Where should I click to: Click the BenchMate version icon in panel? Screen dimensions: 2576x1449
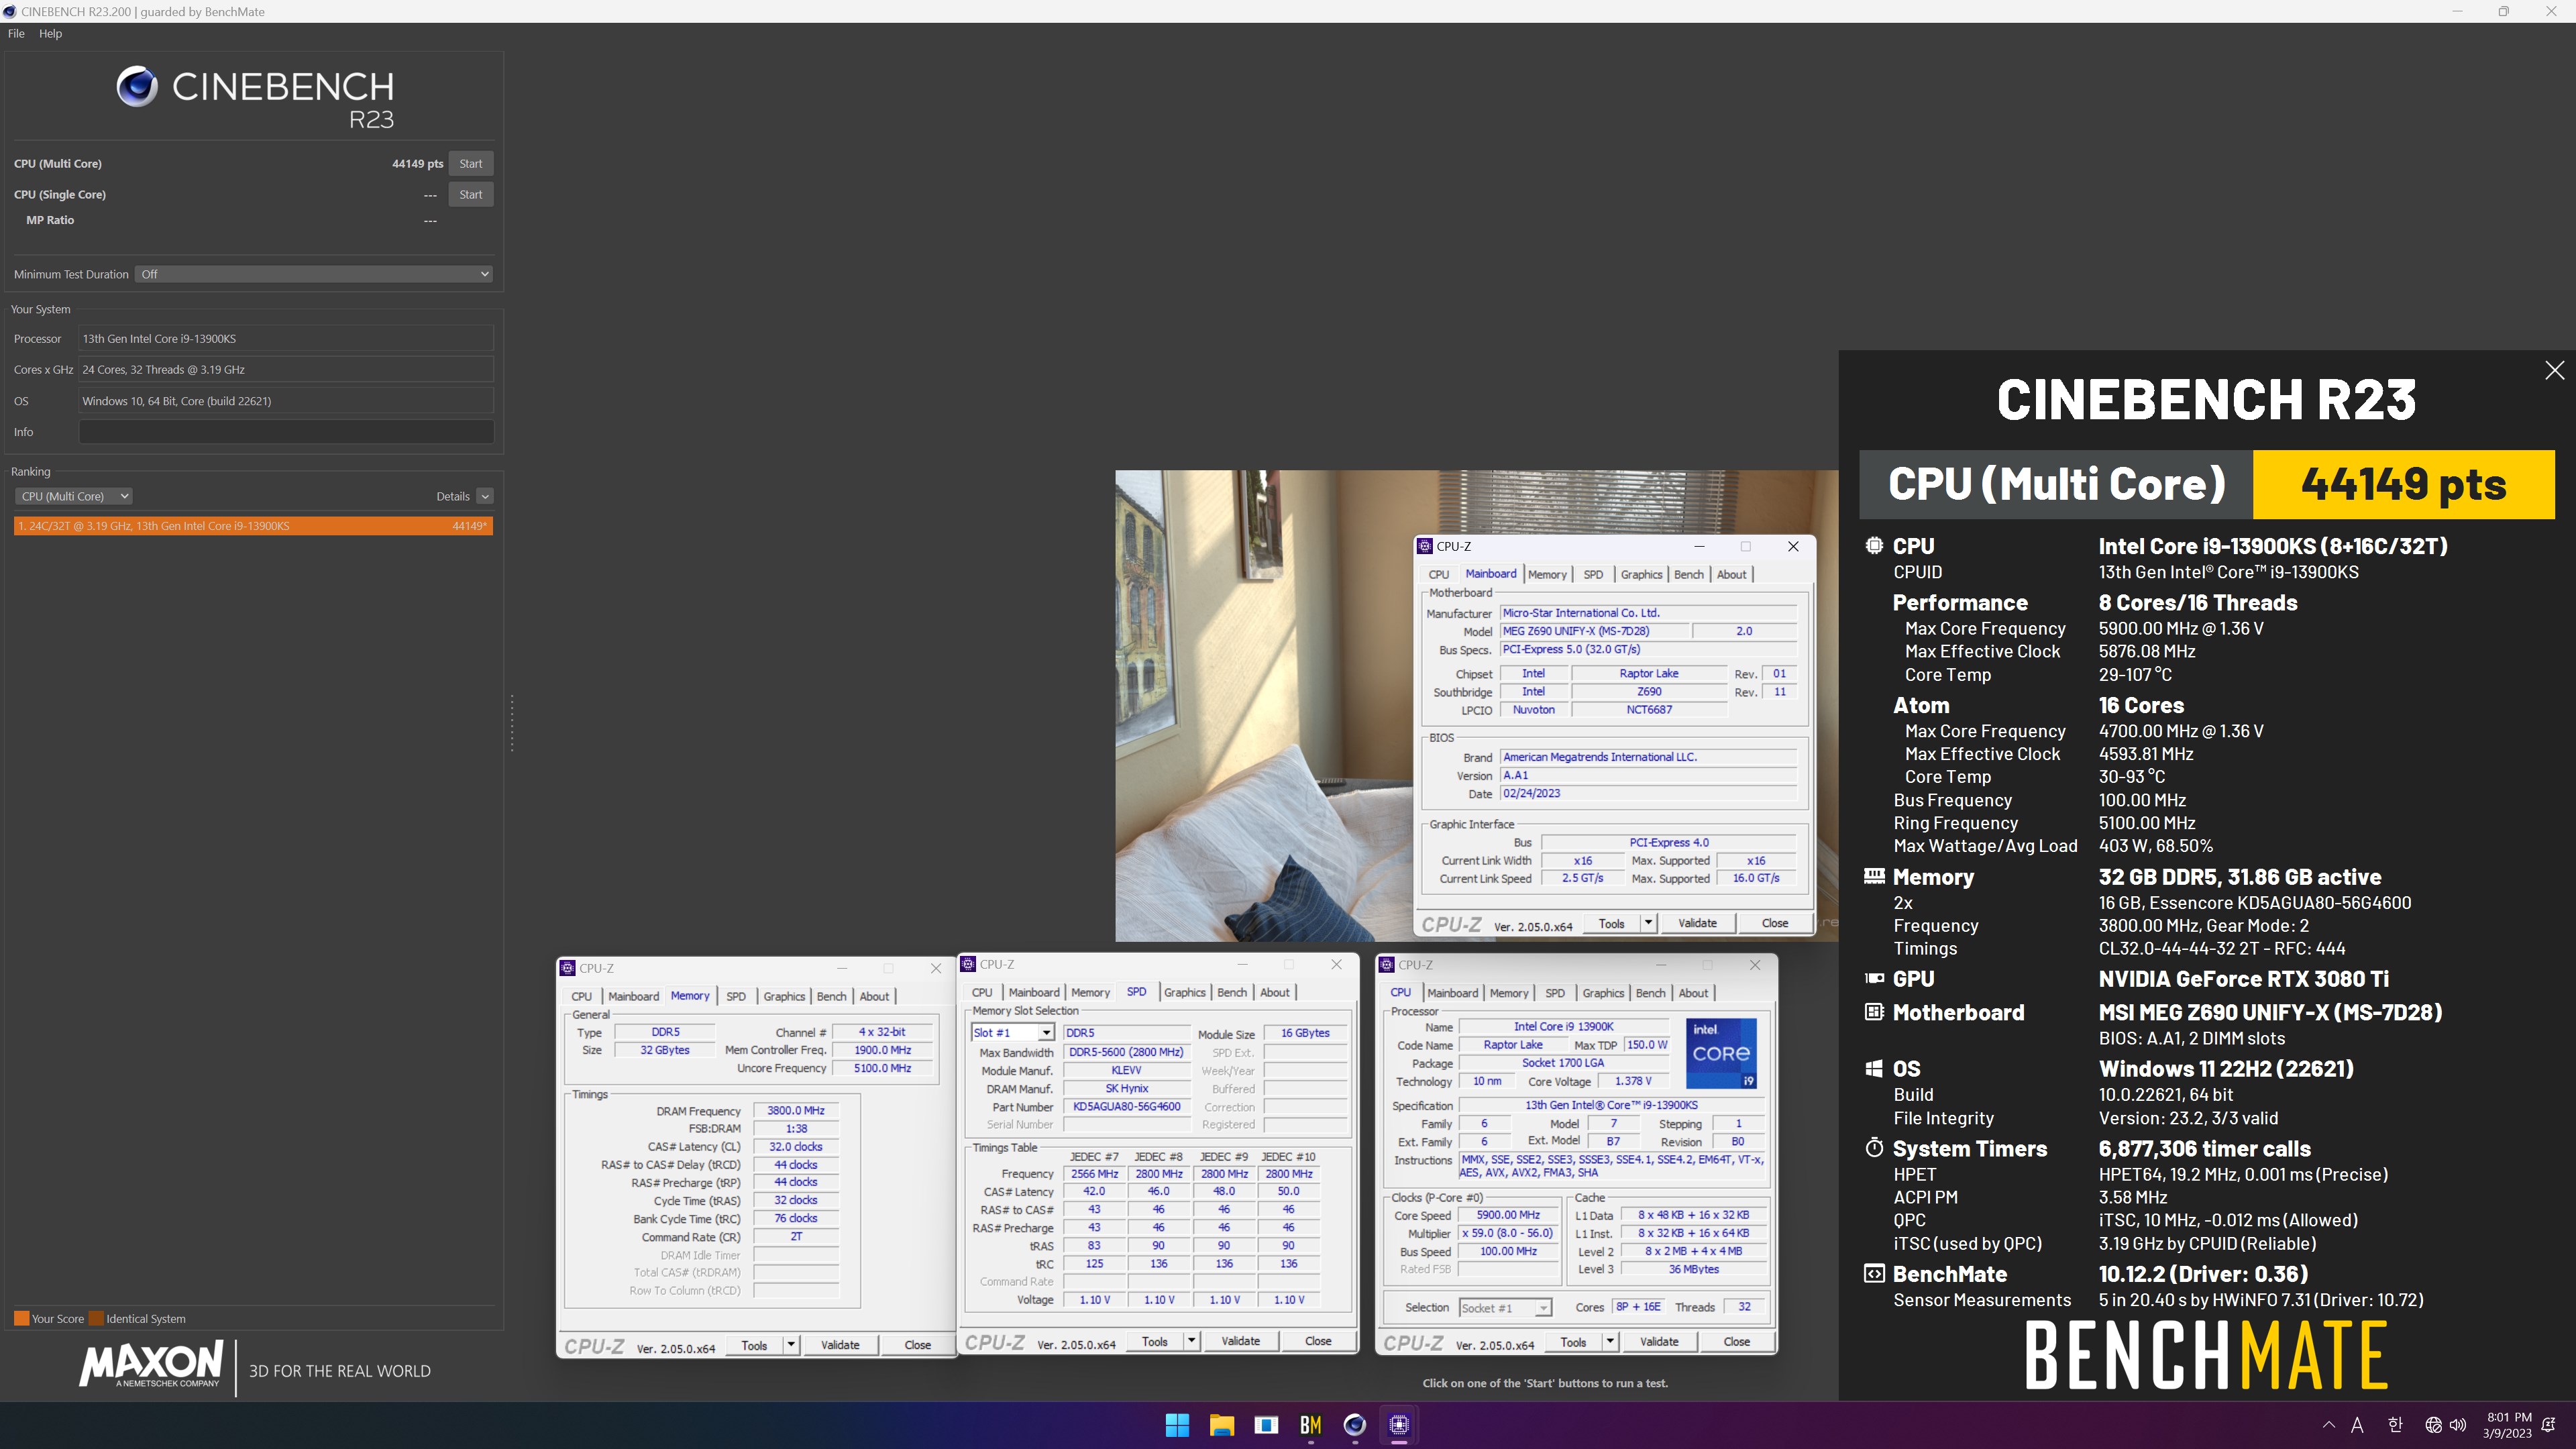pyautogui.click(x=1874, y=1274)
